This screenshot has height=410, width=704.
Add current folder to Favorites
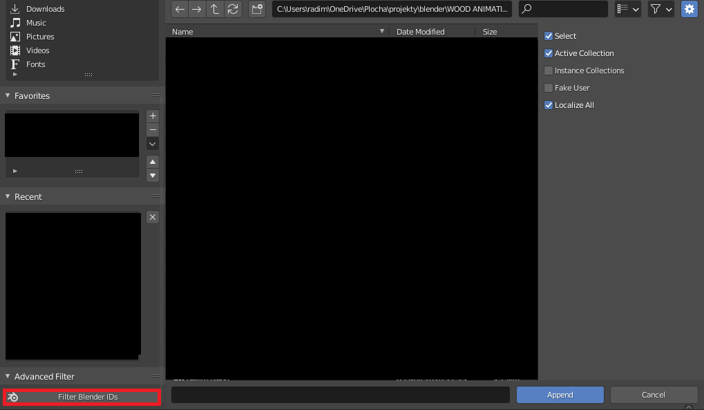coord(153,116)
